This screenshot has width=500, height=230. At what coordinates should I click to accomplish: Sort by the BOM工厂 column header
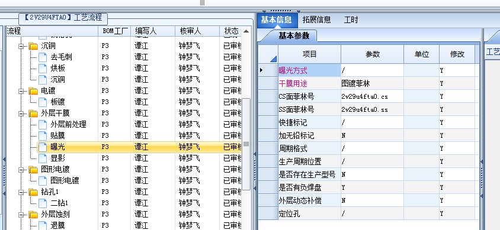tap(115, 31)
